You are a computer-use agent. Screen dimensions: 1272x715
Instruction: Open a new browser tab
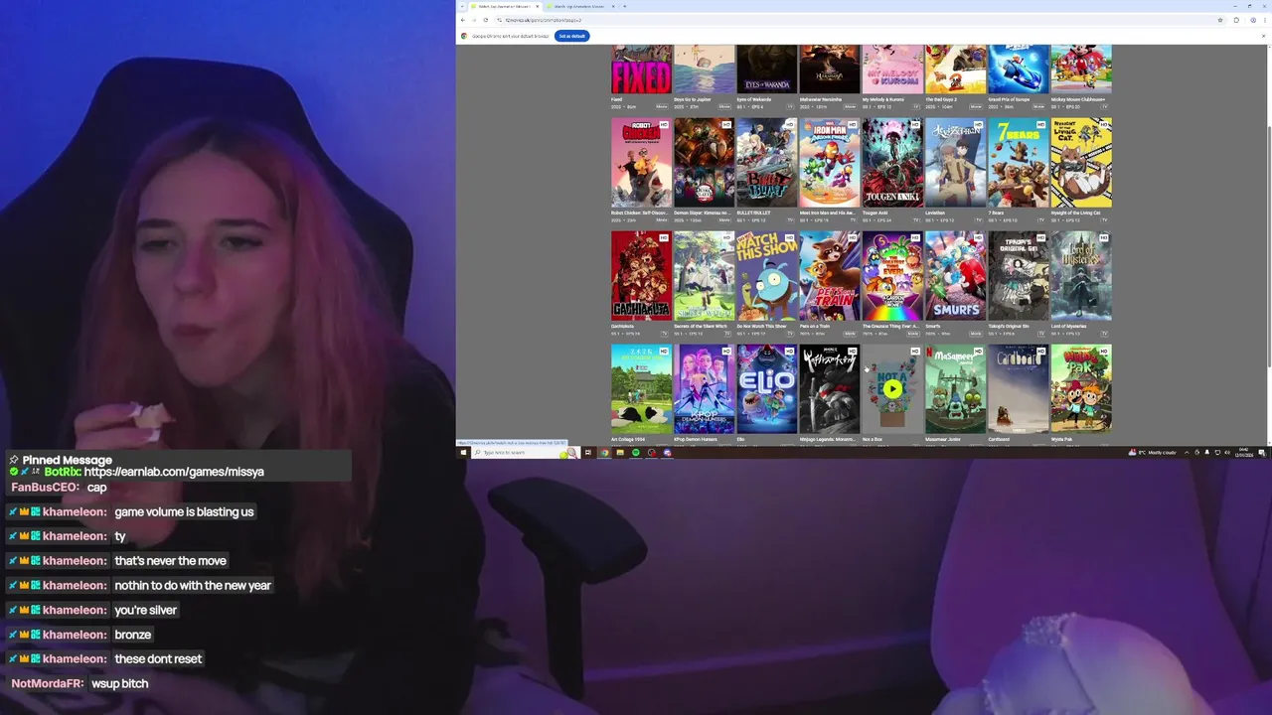[625, 6]
